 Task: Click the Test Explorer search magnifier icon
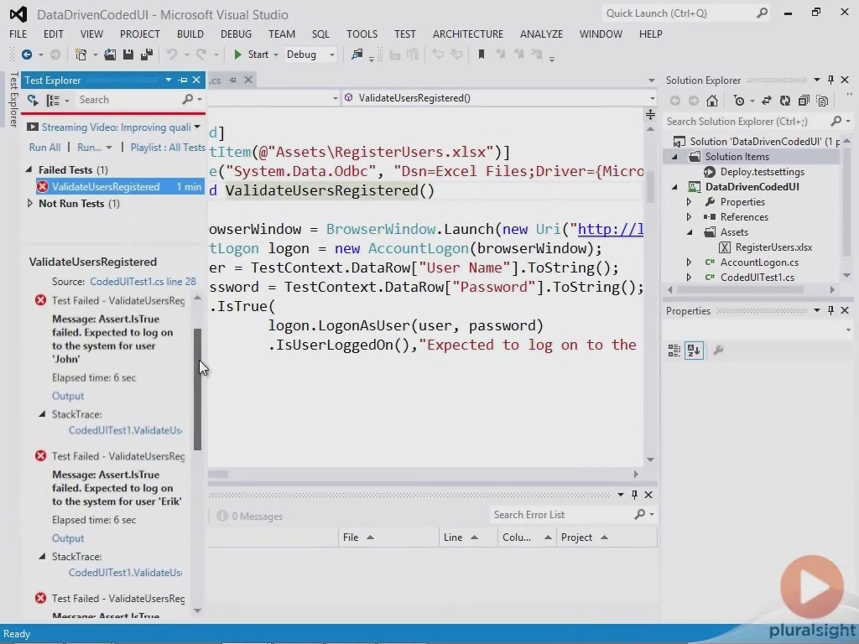pos(187,99)
